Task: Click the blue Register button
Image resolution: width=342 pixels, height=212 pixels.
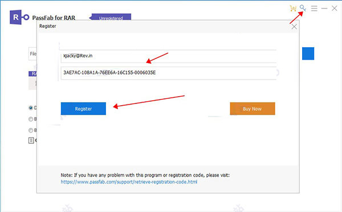Action: pos(83,109)
